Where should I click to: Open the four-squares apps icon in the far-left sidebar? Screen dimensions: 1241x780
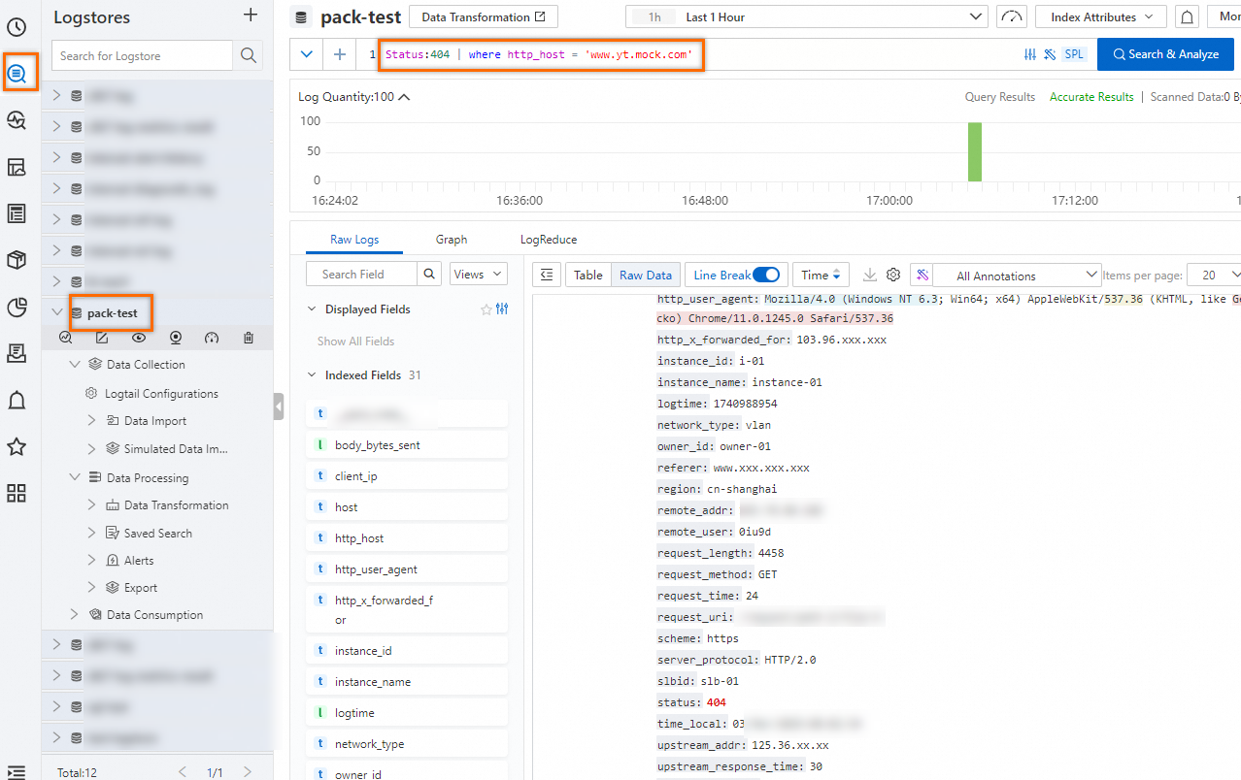(x=17, y=494)
